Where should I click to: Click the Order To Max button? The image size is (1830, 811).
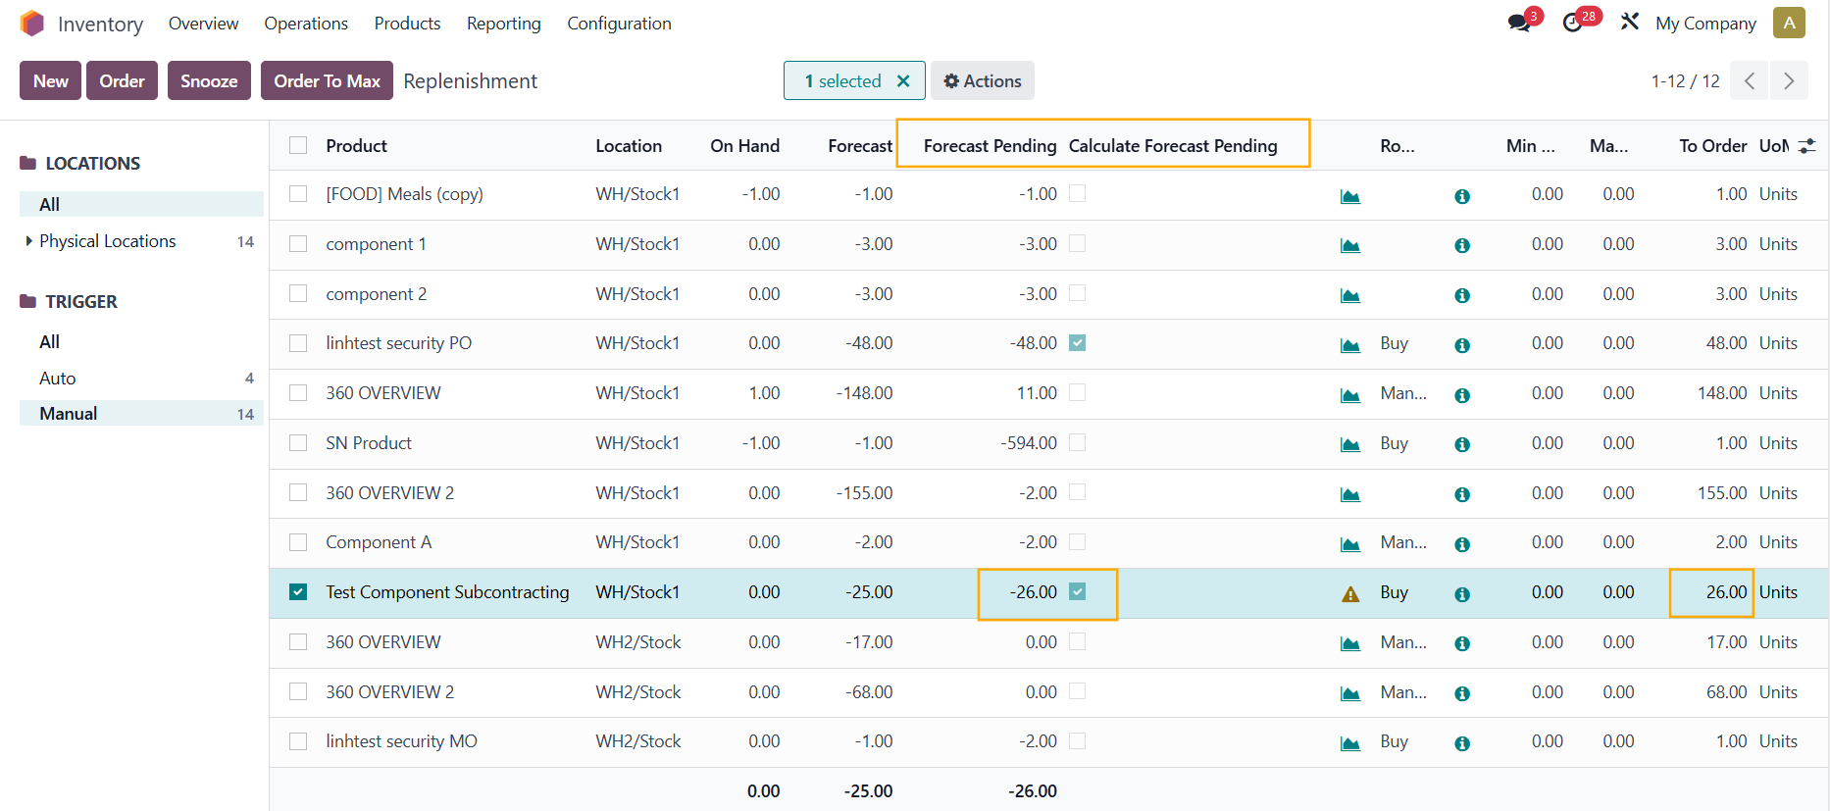[327, 81]
